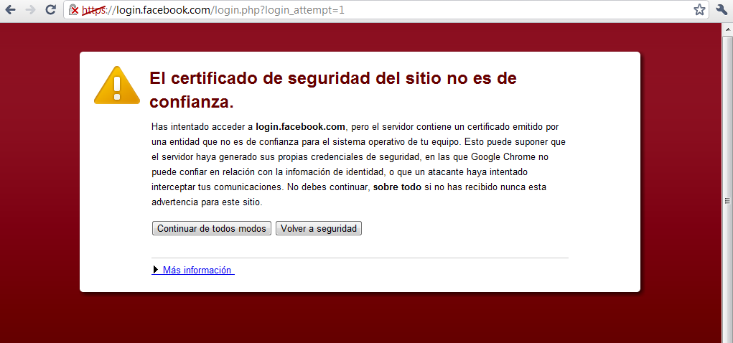Click the bold words sobre todo
This screenshot has height=343, width=733.
tap(397, 188)
